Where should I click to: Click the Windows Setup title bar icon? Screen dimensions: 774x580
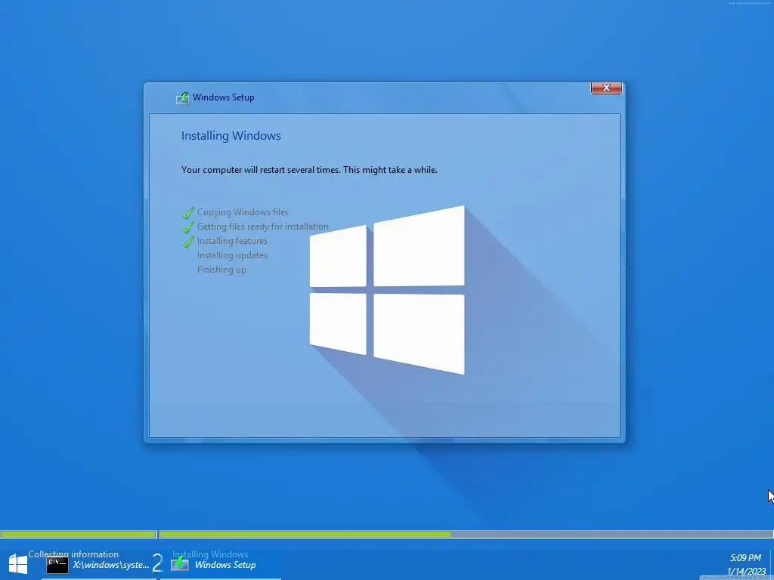tap(183, 98)
